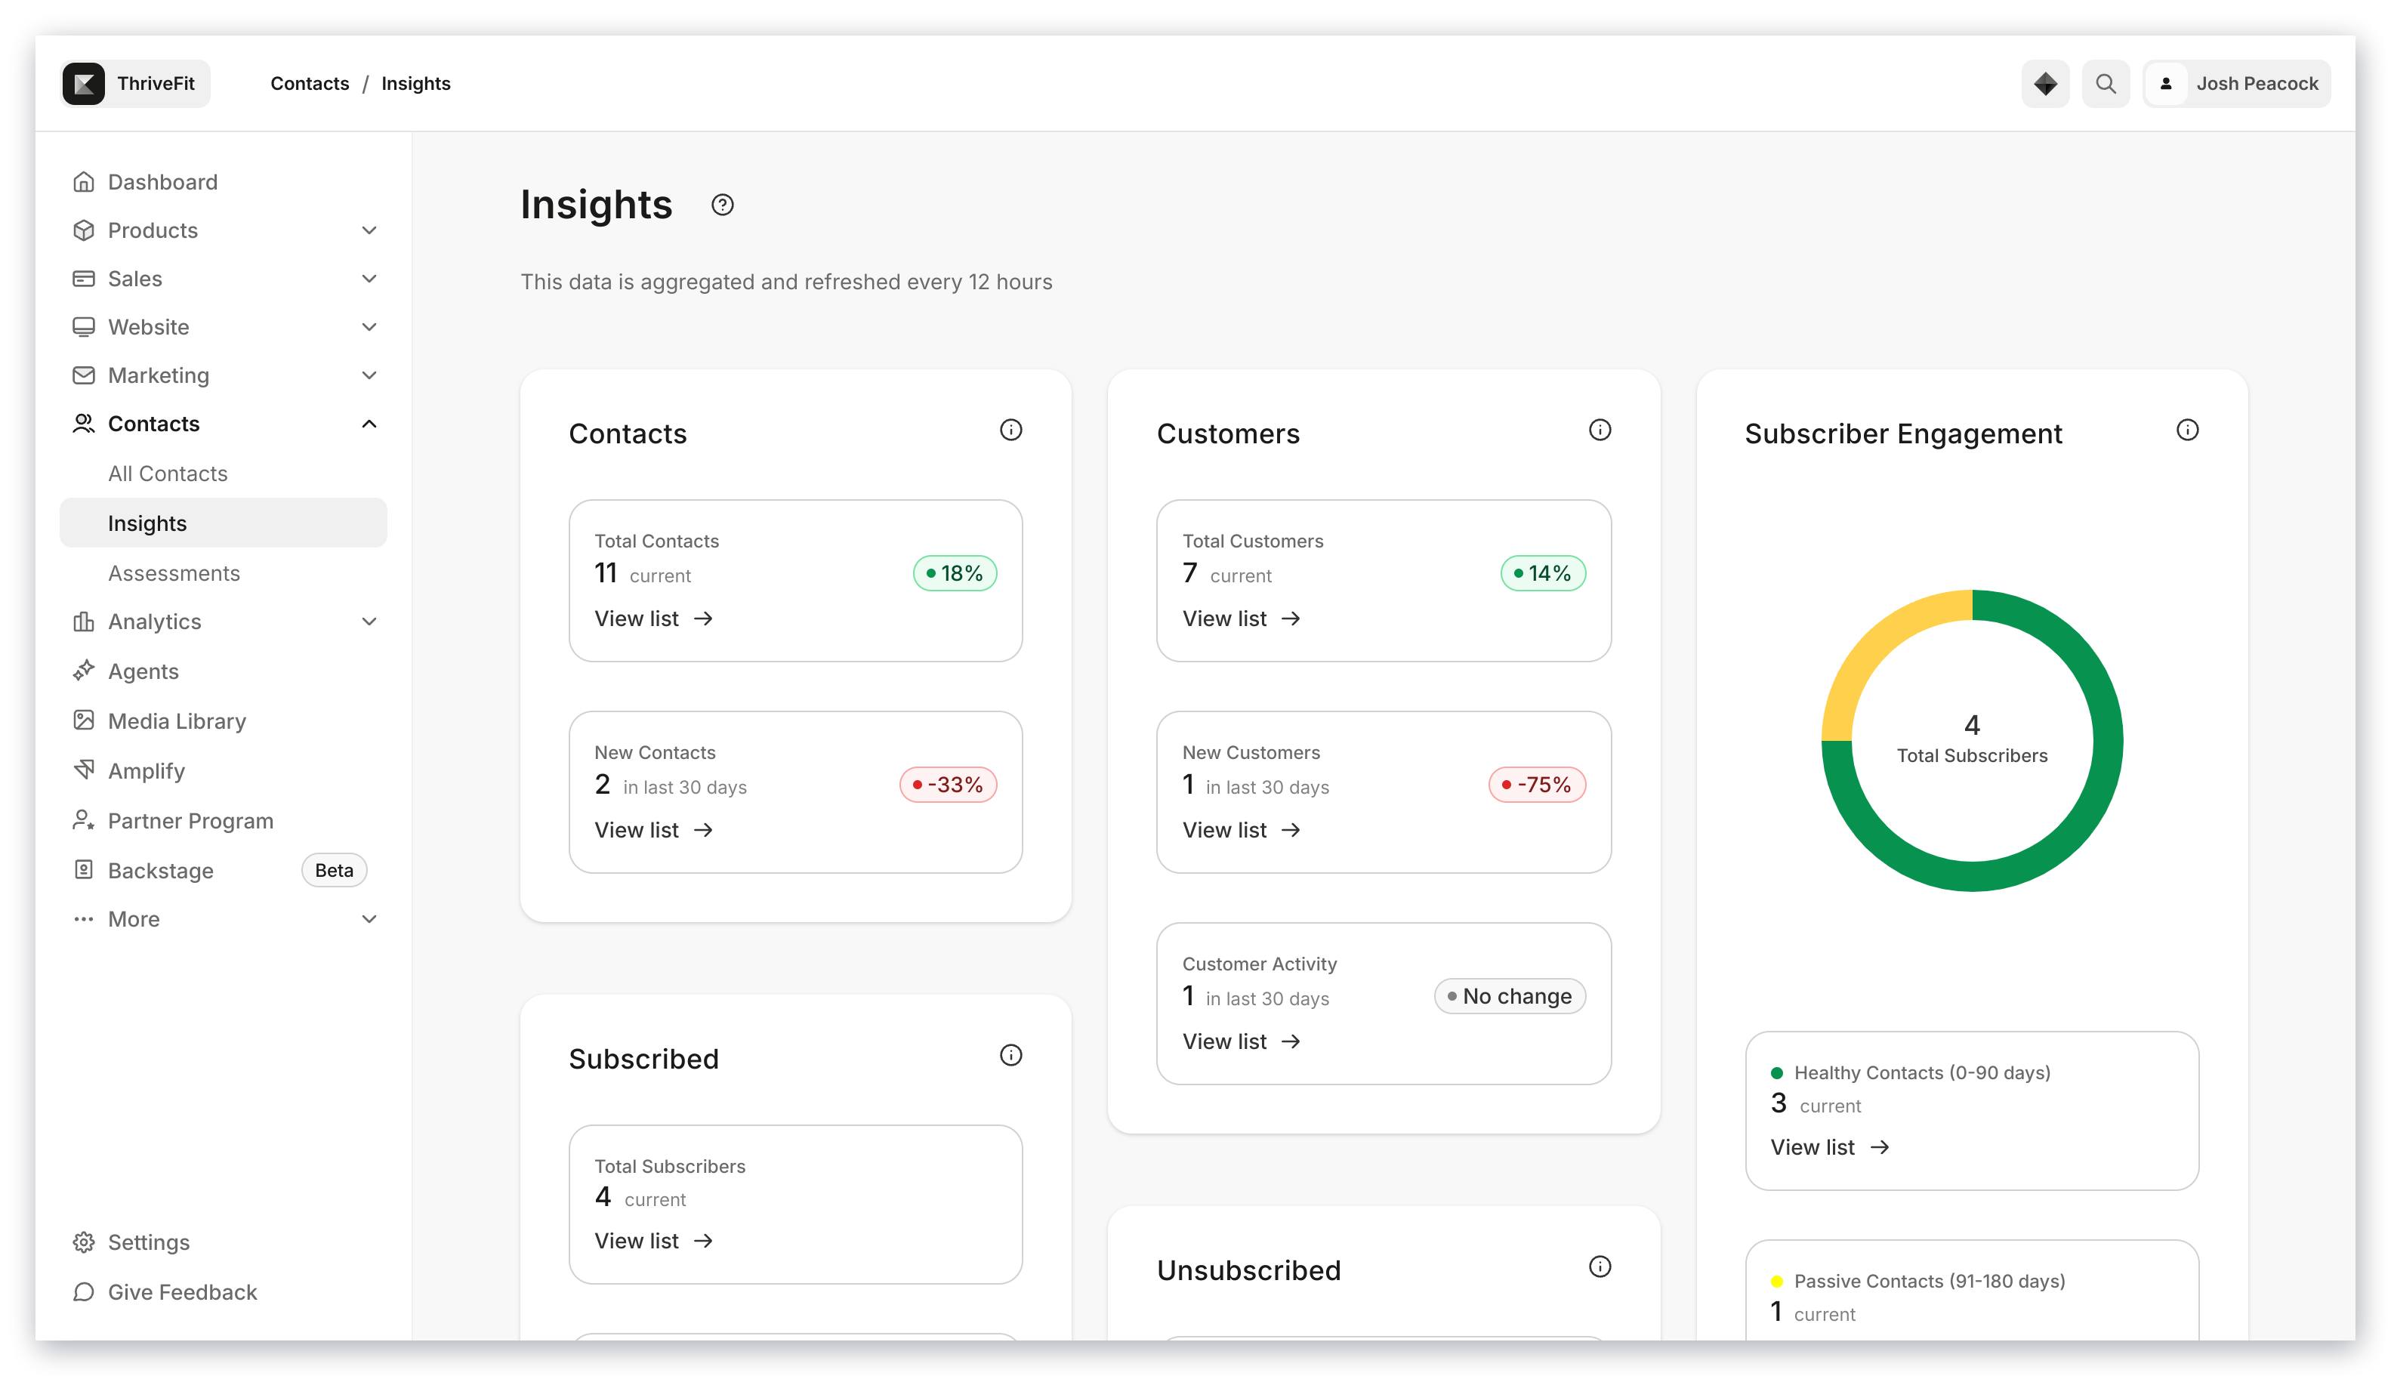2391x1376 pixels.
Task: Select the Insights submenu item
Action: 223,523
